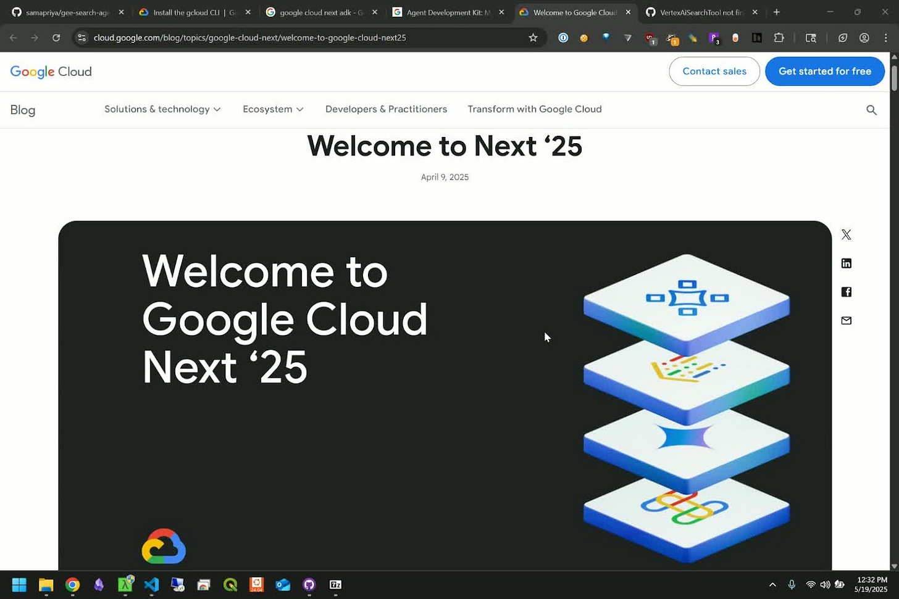Open the Chrome profile avatar icon
Image resolution: width=899 pixels, height=599 pixels.
864,38
